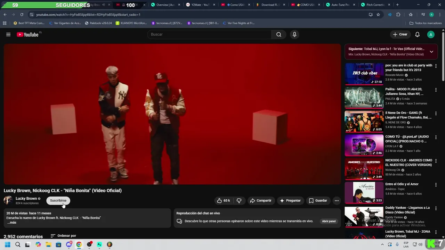Screen dimensions: 445x250
Task: Open 'Ver Five Nights at Fr...' bookmark
Action: [x=238, y=23]
